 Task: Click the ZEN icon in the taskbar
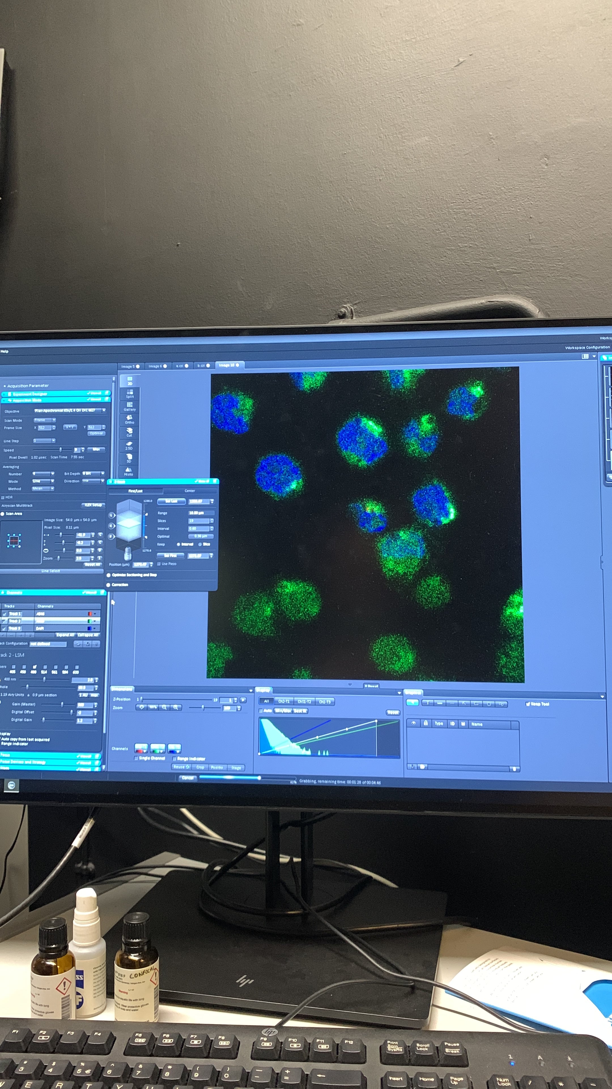(x=11, y=786)
